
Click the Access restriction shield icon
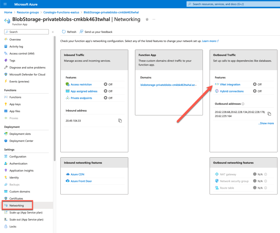click(x=68, y=84)
